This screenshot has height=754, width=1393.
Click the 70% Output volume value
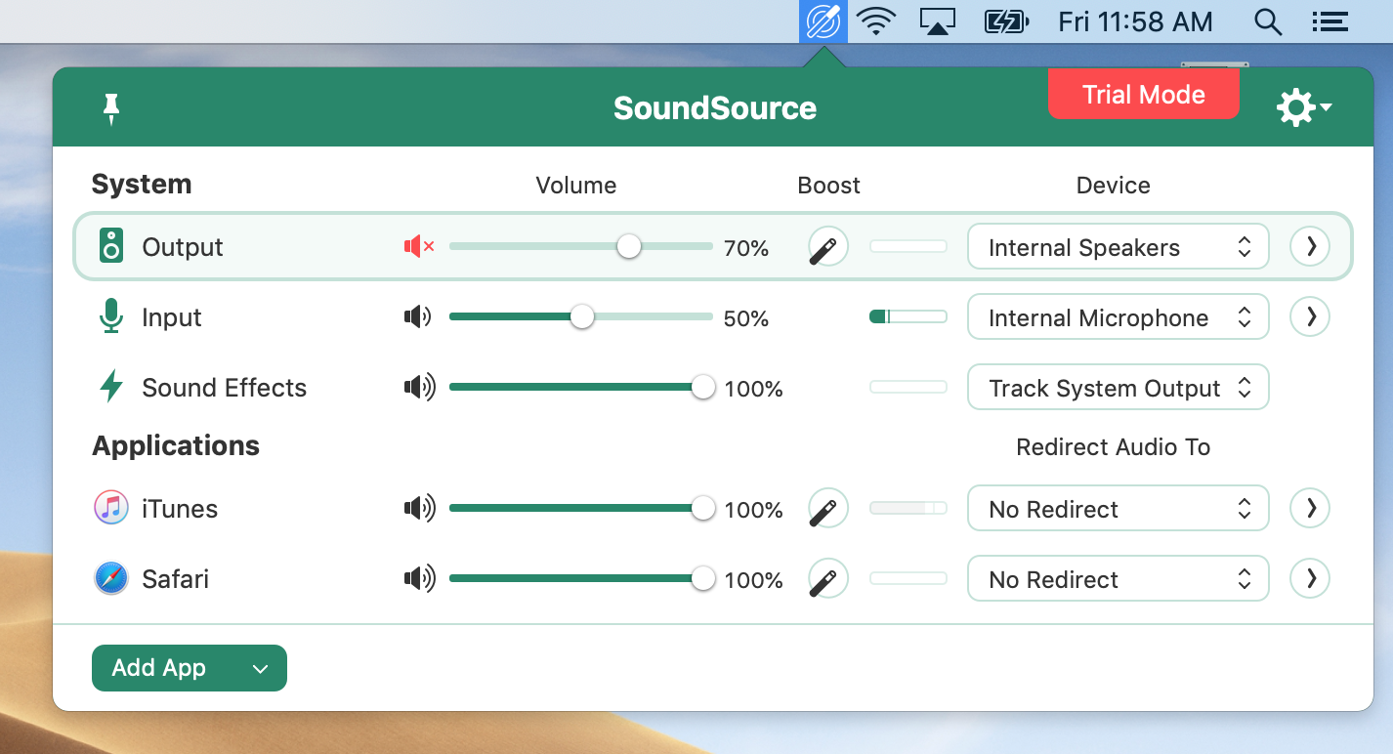click(746, 248)
